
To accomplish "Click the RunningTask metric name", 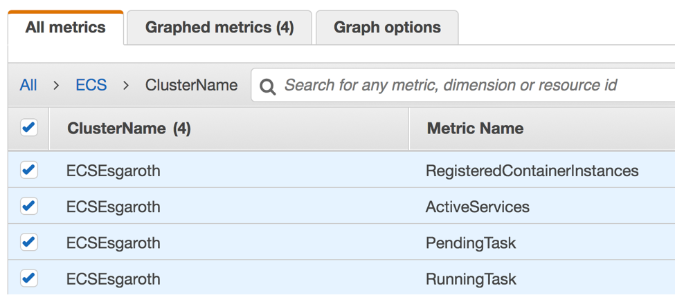I will point(471,279).
